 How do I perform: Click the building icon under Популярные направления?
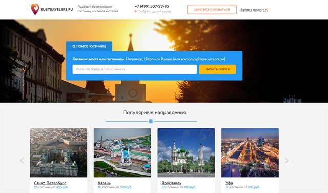[x=151, y=121]
